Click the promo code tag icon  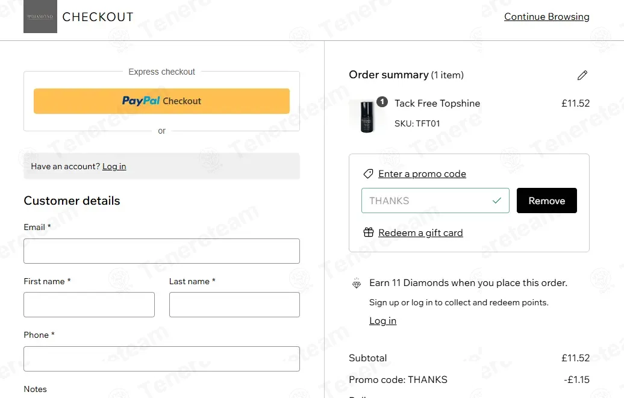pyautogui.click(x=368, y=174)
